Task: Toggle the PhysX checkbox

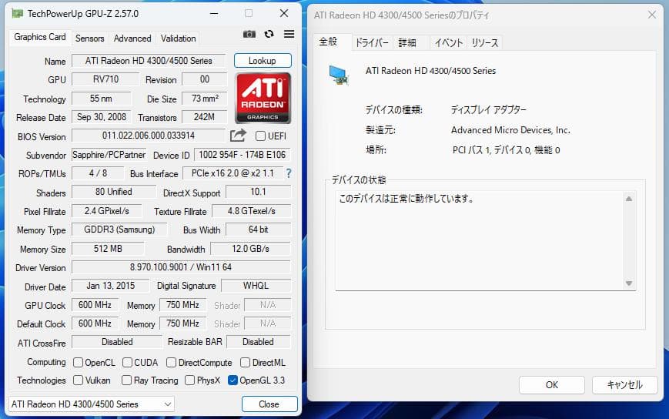Action: click(190, 380)
